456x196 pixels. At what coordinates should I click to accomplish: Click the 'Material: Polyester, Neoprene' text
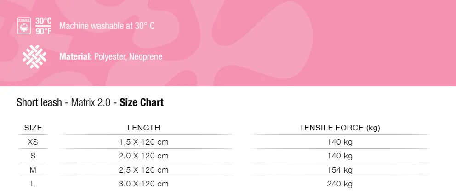click(x=110, y=57)
